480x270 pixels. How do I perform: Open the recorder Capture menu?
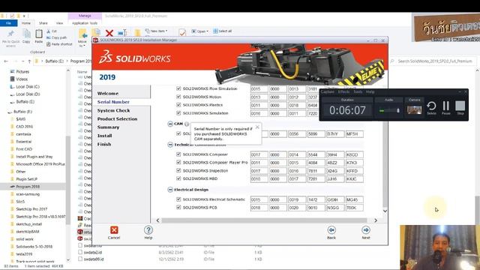(327, 91)
